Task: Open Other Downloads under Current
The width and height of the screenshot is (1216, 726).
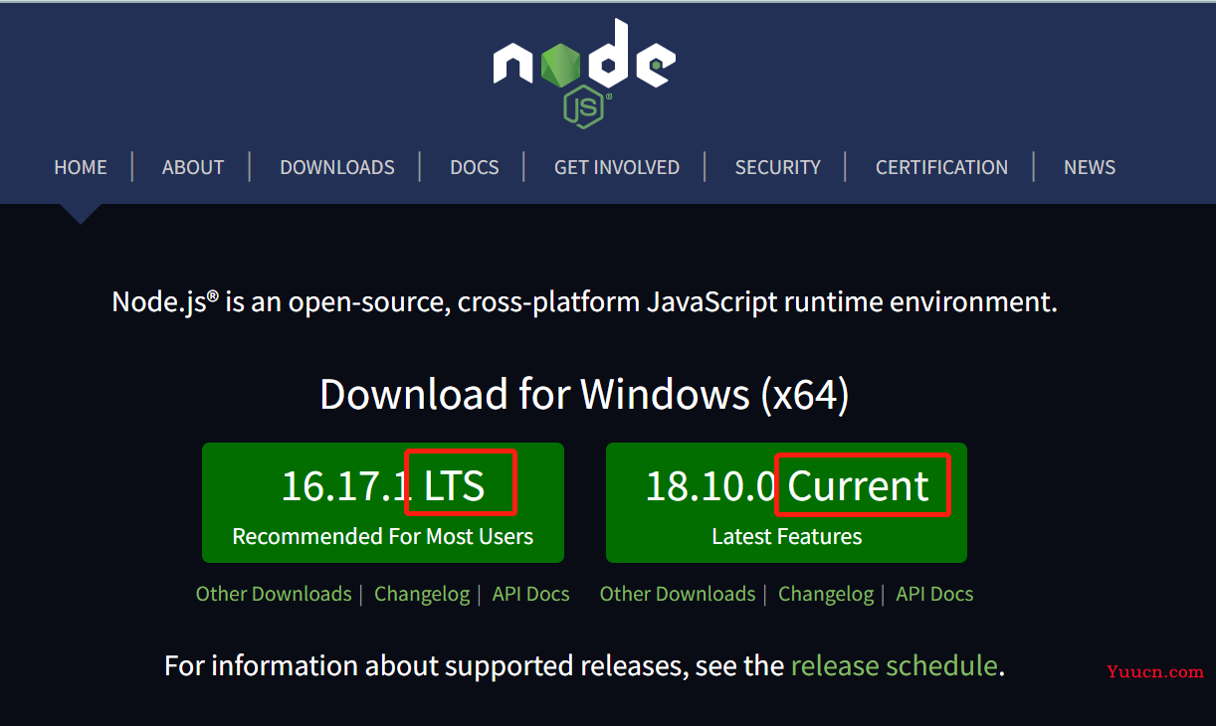Action: tap(678, 594)
